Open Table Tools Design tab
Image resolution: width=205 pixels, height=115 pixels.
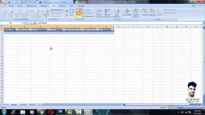click(x=81, y=6)
